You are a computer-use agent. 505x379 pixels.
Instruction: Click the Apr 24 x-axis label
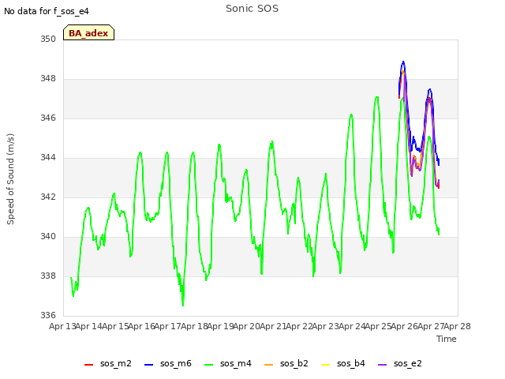click(352, 326)
